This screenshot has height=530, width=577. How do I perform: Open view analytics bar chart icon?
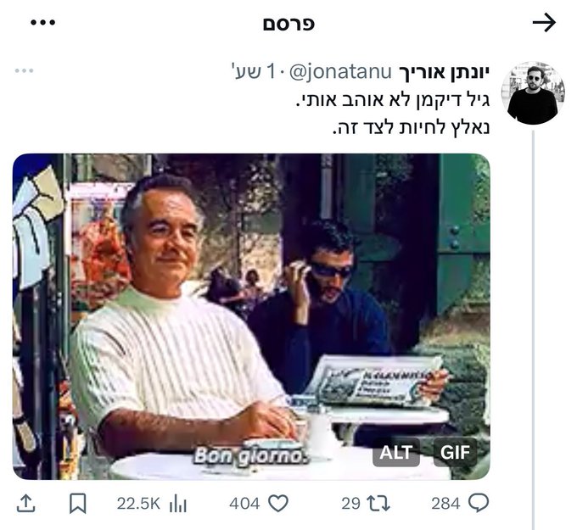[177, 504]
